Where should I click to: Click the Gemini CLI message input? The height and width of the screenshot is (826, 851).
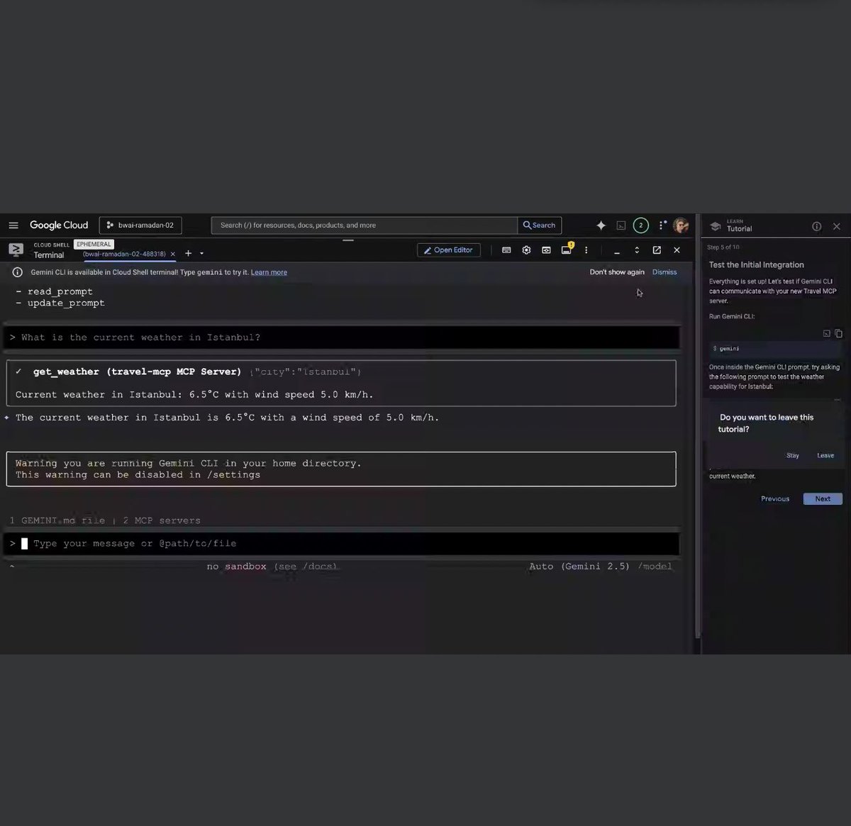click(x=343, y=544)
